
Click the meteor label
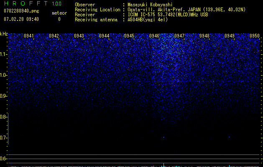tap(59, 13)
